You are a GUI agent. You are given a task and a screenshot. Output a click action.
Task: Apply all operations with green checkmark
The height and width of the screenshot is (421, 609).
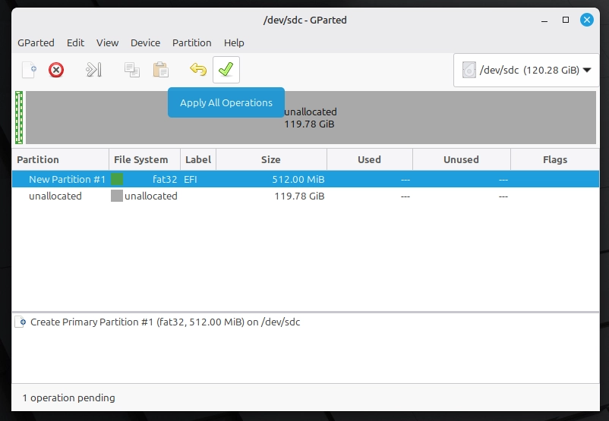[226, 70]
